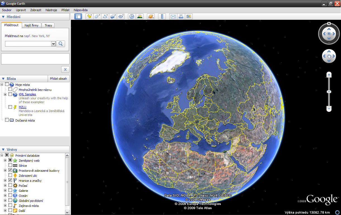Expand the Hranice a značky layer node
The image size is (341, 215).
(5, 180)
